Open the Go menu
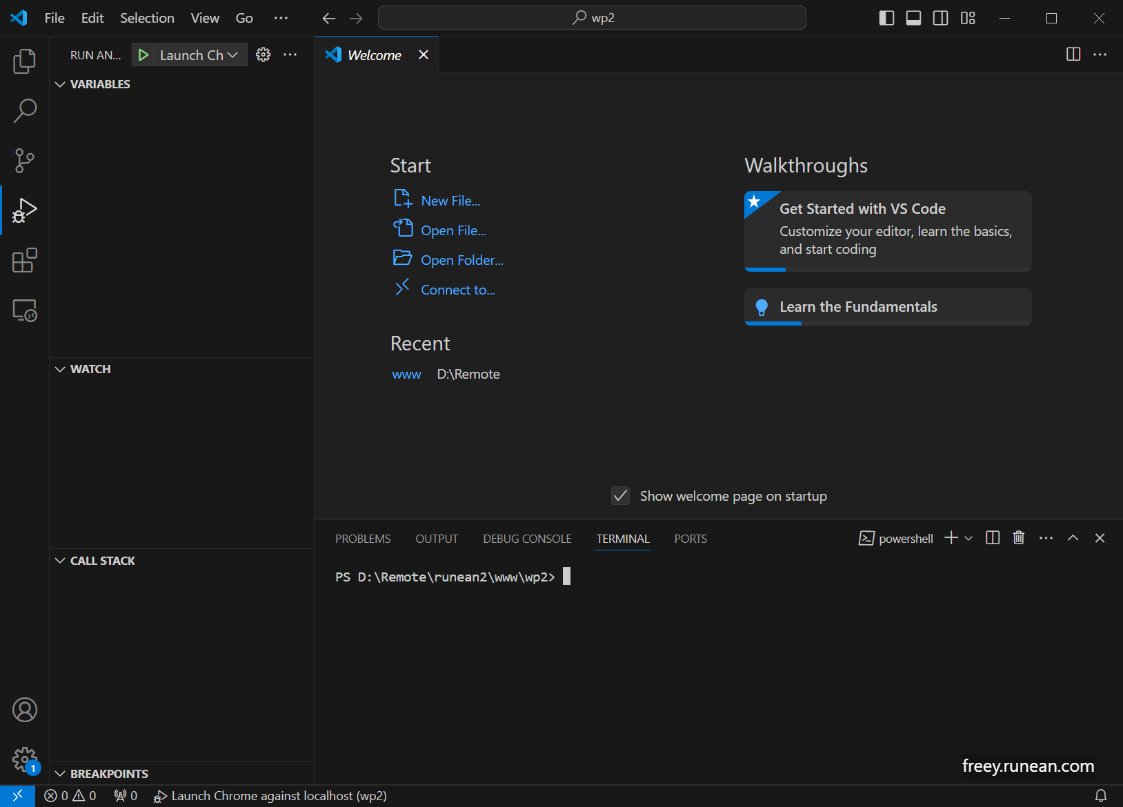This screenshot has width=1123, height=807. [244, 18]
